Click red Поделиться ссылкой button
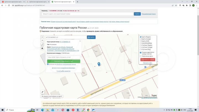 148,59
